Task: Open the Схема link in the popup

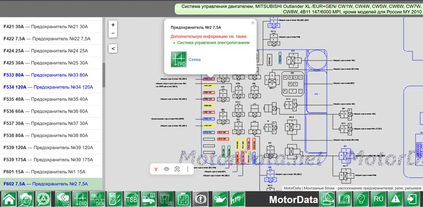Action: pyautogui.click(x=195, y=60)
